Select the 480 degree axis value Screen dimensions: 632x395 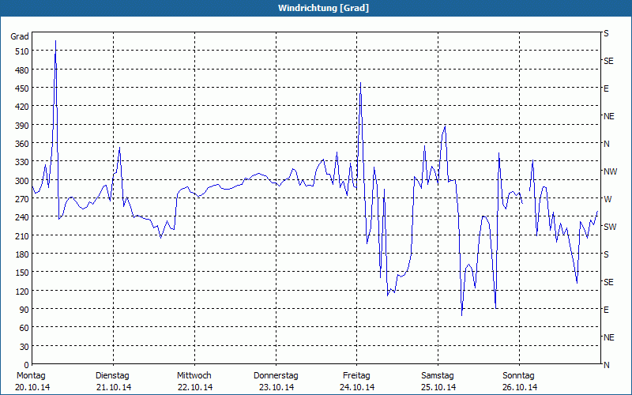(x=22, y=70)
